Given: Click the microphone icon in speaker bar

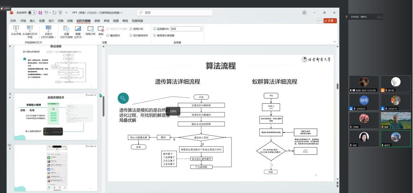Looking at the screenshot, I should pos(346,17).
